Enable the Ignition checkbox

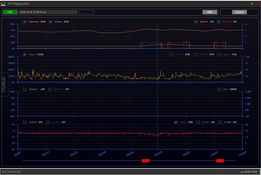[219, 54]
